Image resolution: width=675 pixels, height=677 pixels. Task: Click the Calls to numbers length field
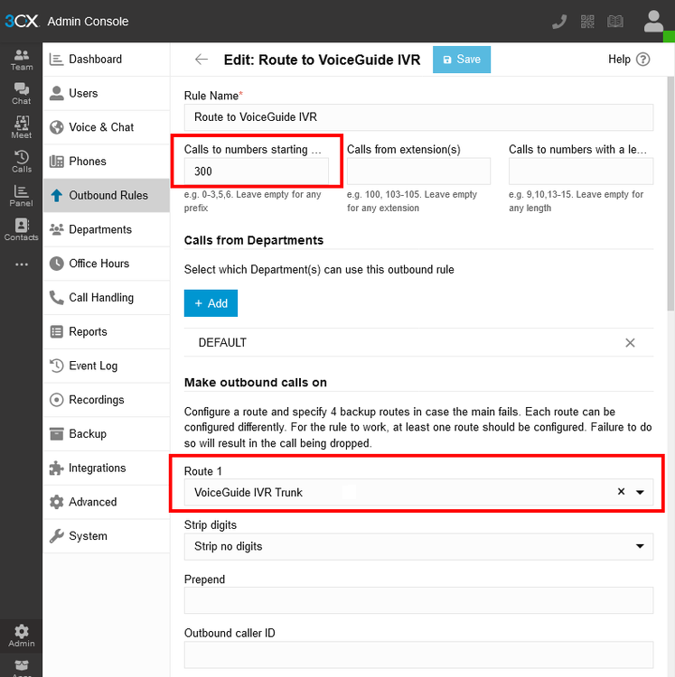(x=581, y=172)
